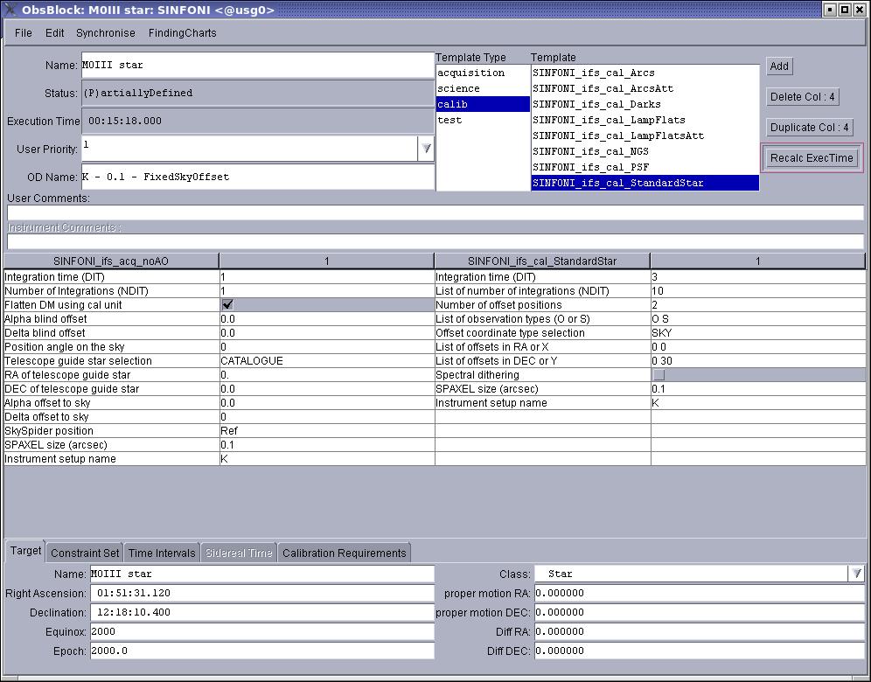Click the Right Ascension field
871x682 pixels.
pyautogui.click(x=262, y=593)
